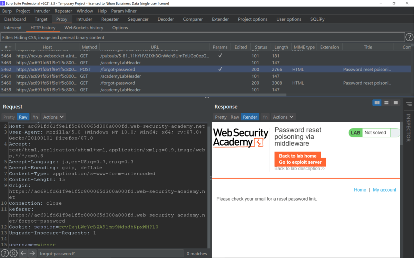Click request search input field

110,254
